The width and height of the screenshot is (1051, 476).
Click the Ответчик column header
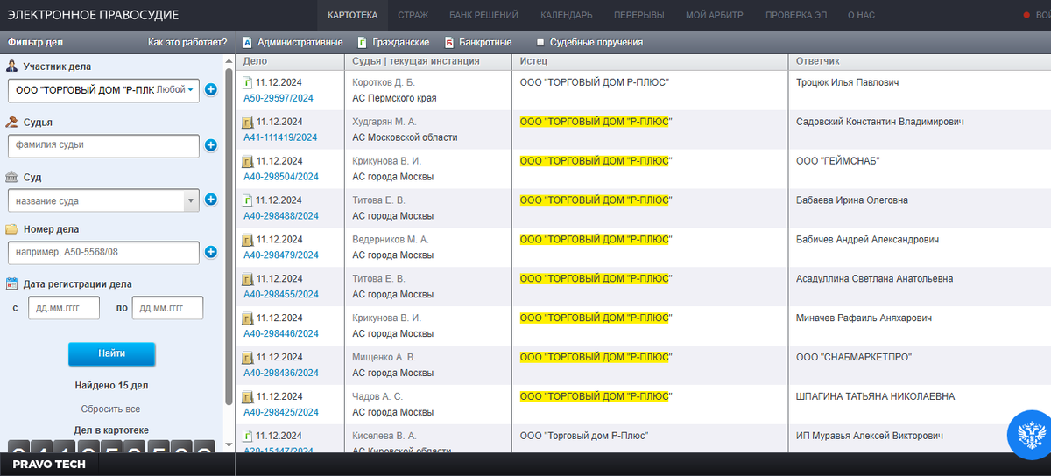click(x=920, y=61)
